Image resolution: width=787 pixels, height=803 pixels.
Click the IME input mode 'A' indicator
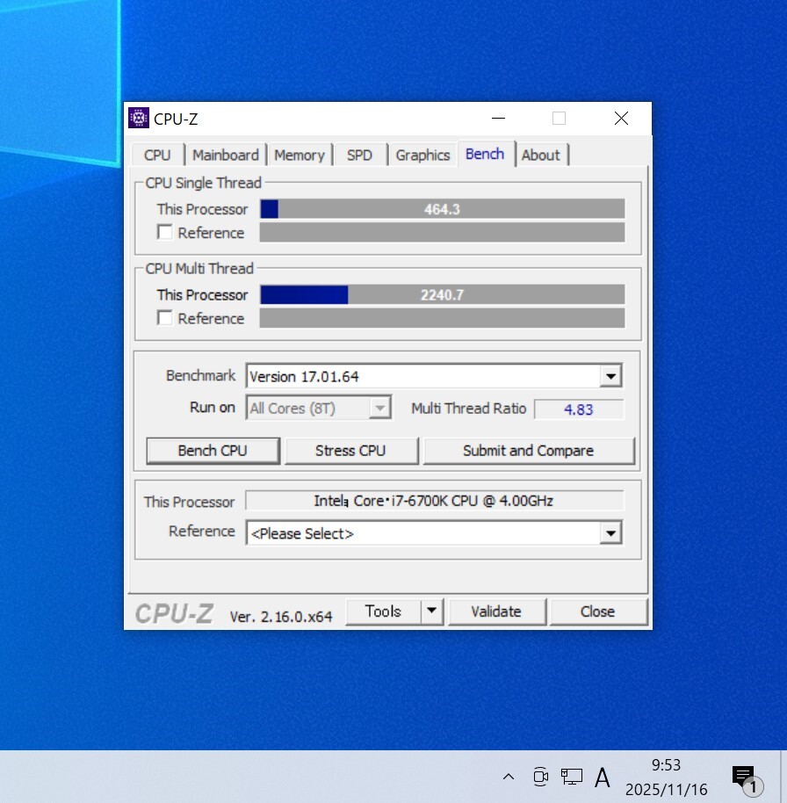[603, 778]
